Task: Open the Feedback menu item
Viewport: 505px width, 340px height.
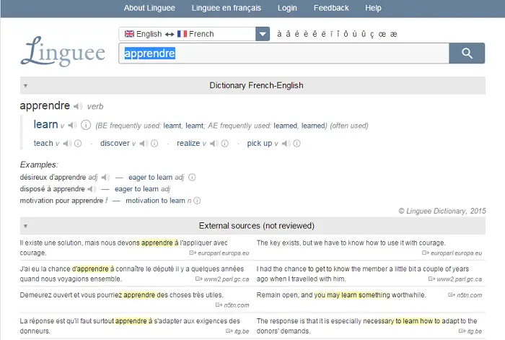Action: (x=331, y=8)
